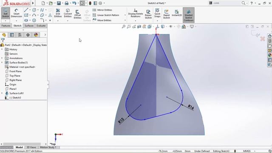Switch to the Motion Study 1 tab
The width and height of the screenshot is (272, 153).
[48, 147]
